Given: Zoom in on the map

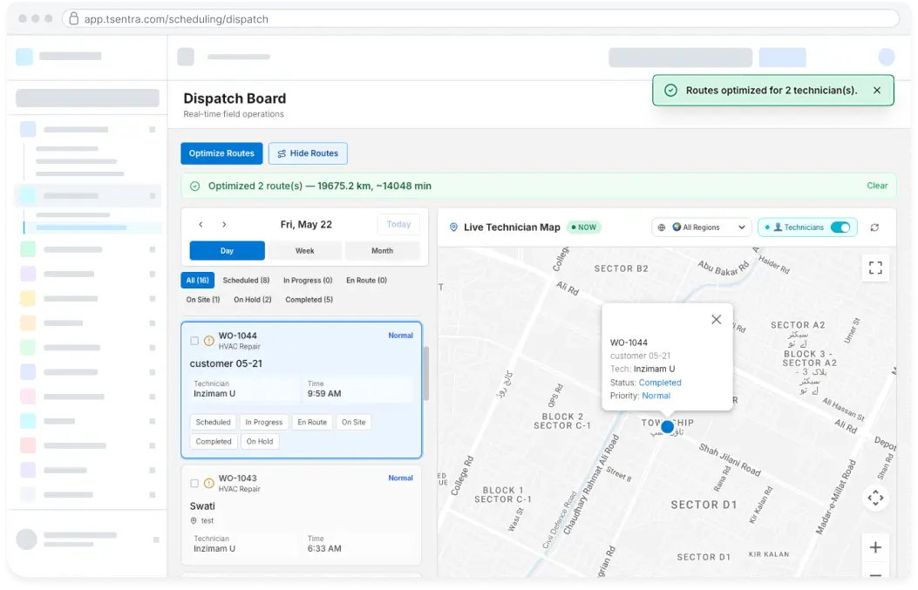Looking at the screenshot, I should pyautogui.click(x=875, y=547).
